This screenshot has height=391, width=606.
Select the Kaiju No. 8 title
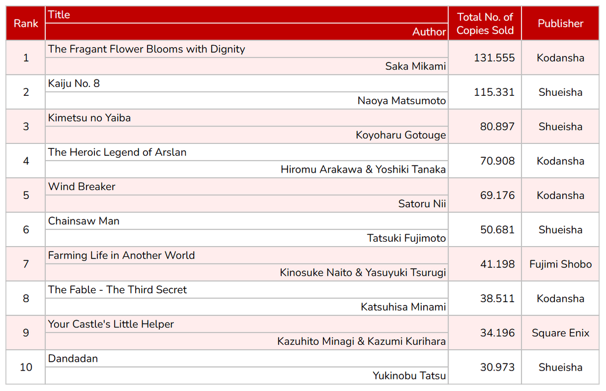pos(74,83)
